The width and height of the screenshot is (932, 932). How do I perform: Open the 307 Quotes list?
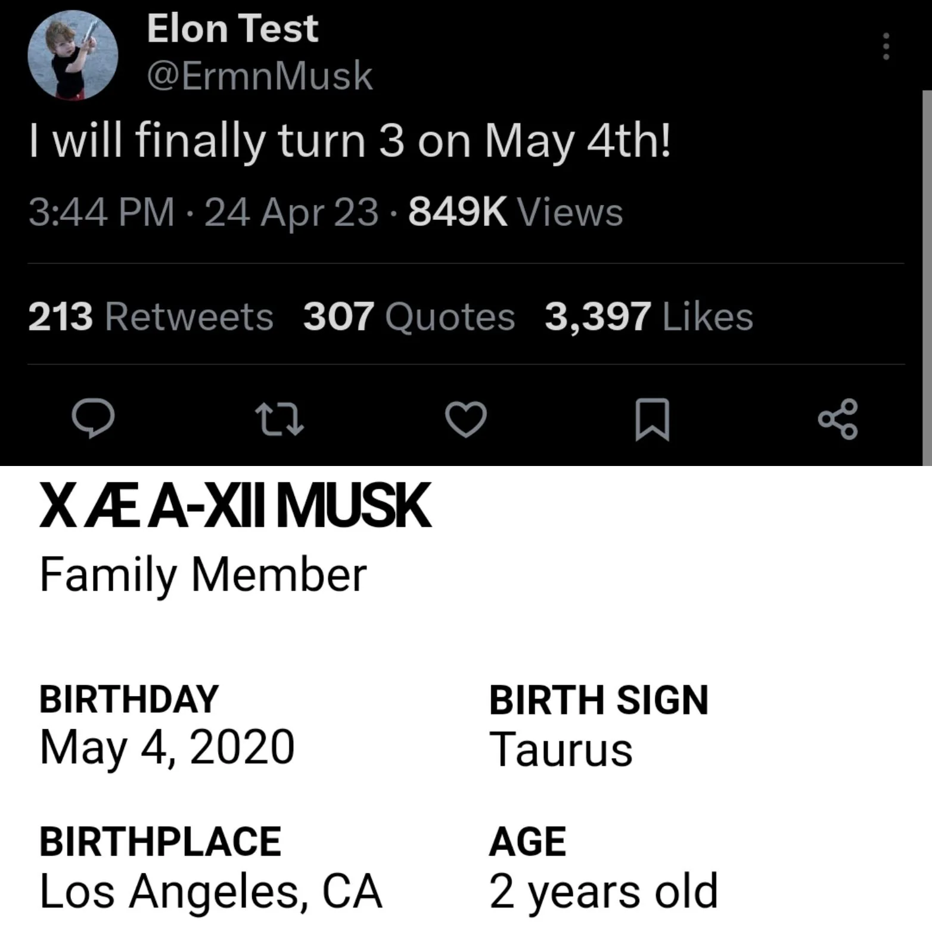(409, 316)
